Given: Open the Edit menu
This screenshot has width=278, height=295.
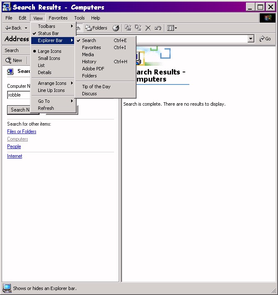Looking at the screenshot, I should tap(22, 18).
